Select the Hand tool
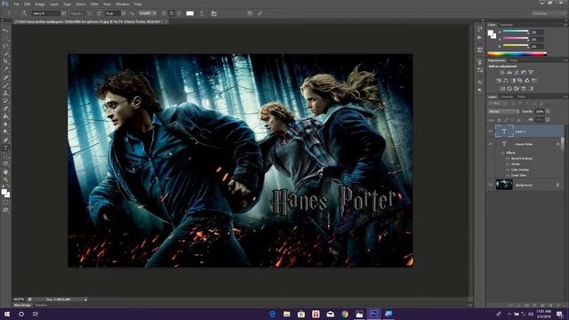 click(x=5, y=172)
